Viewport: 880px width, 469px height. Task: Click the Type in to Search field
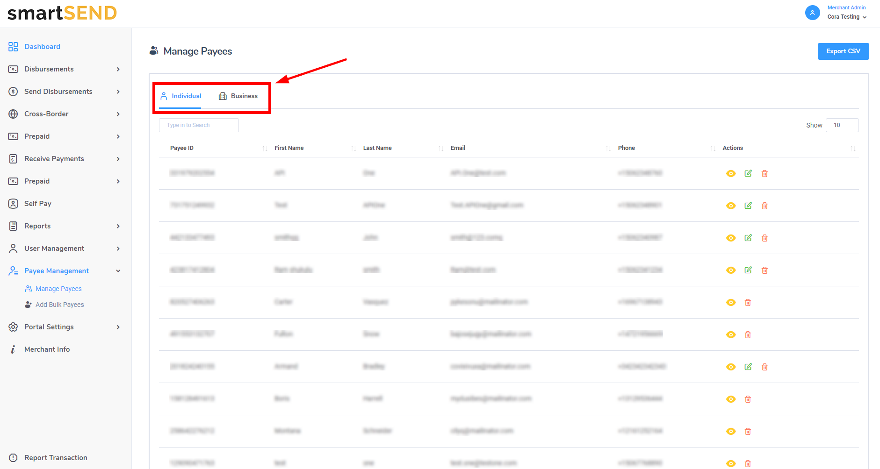[199, 125]
